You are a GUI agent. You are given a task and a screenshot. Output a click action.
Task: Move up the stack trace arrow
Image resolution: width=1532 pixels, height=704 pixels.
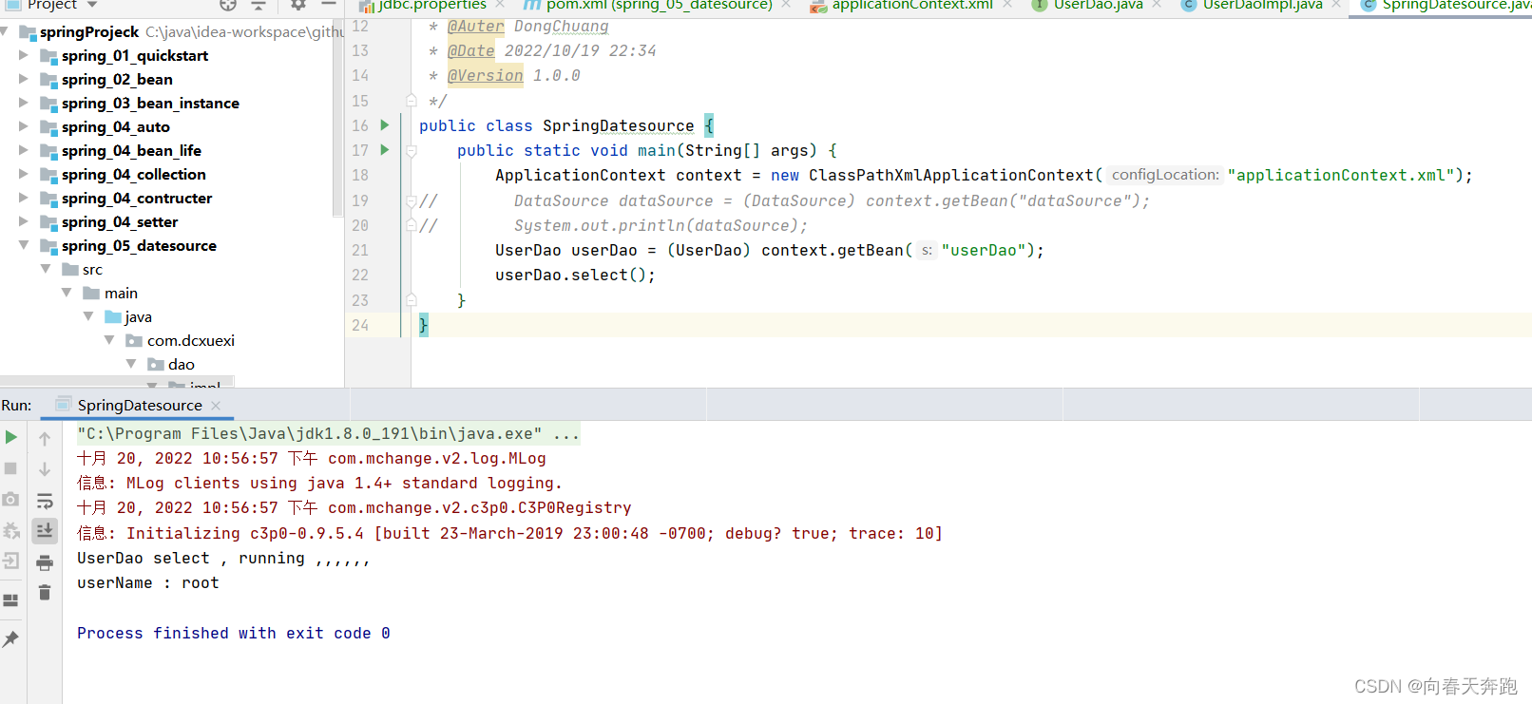click(45, 438)
